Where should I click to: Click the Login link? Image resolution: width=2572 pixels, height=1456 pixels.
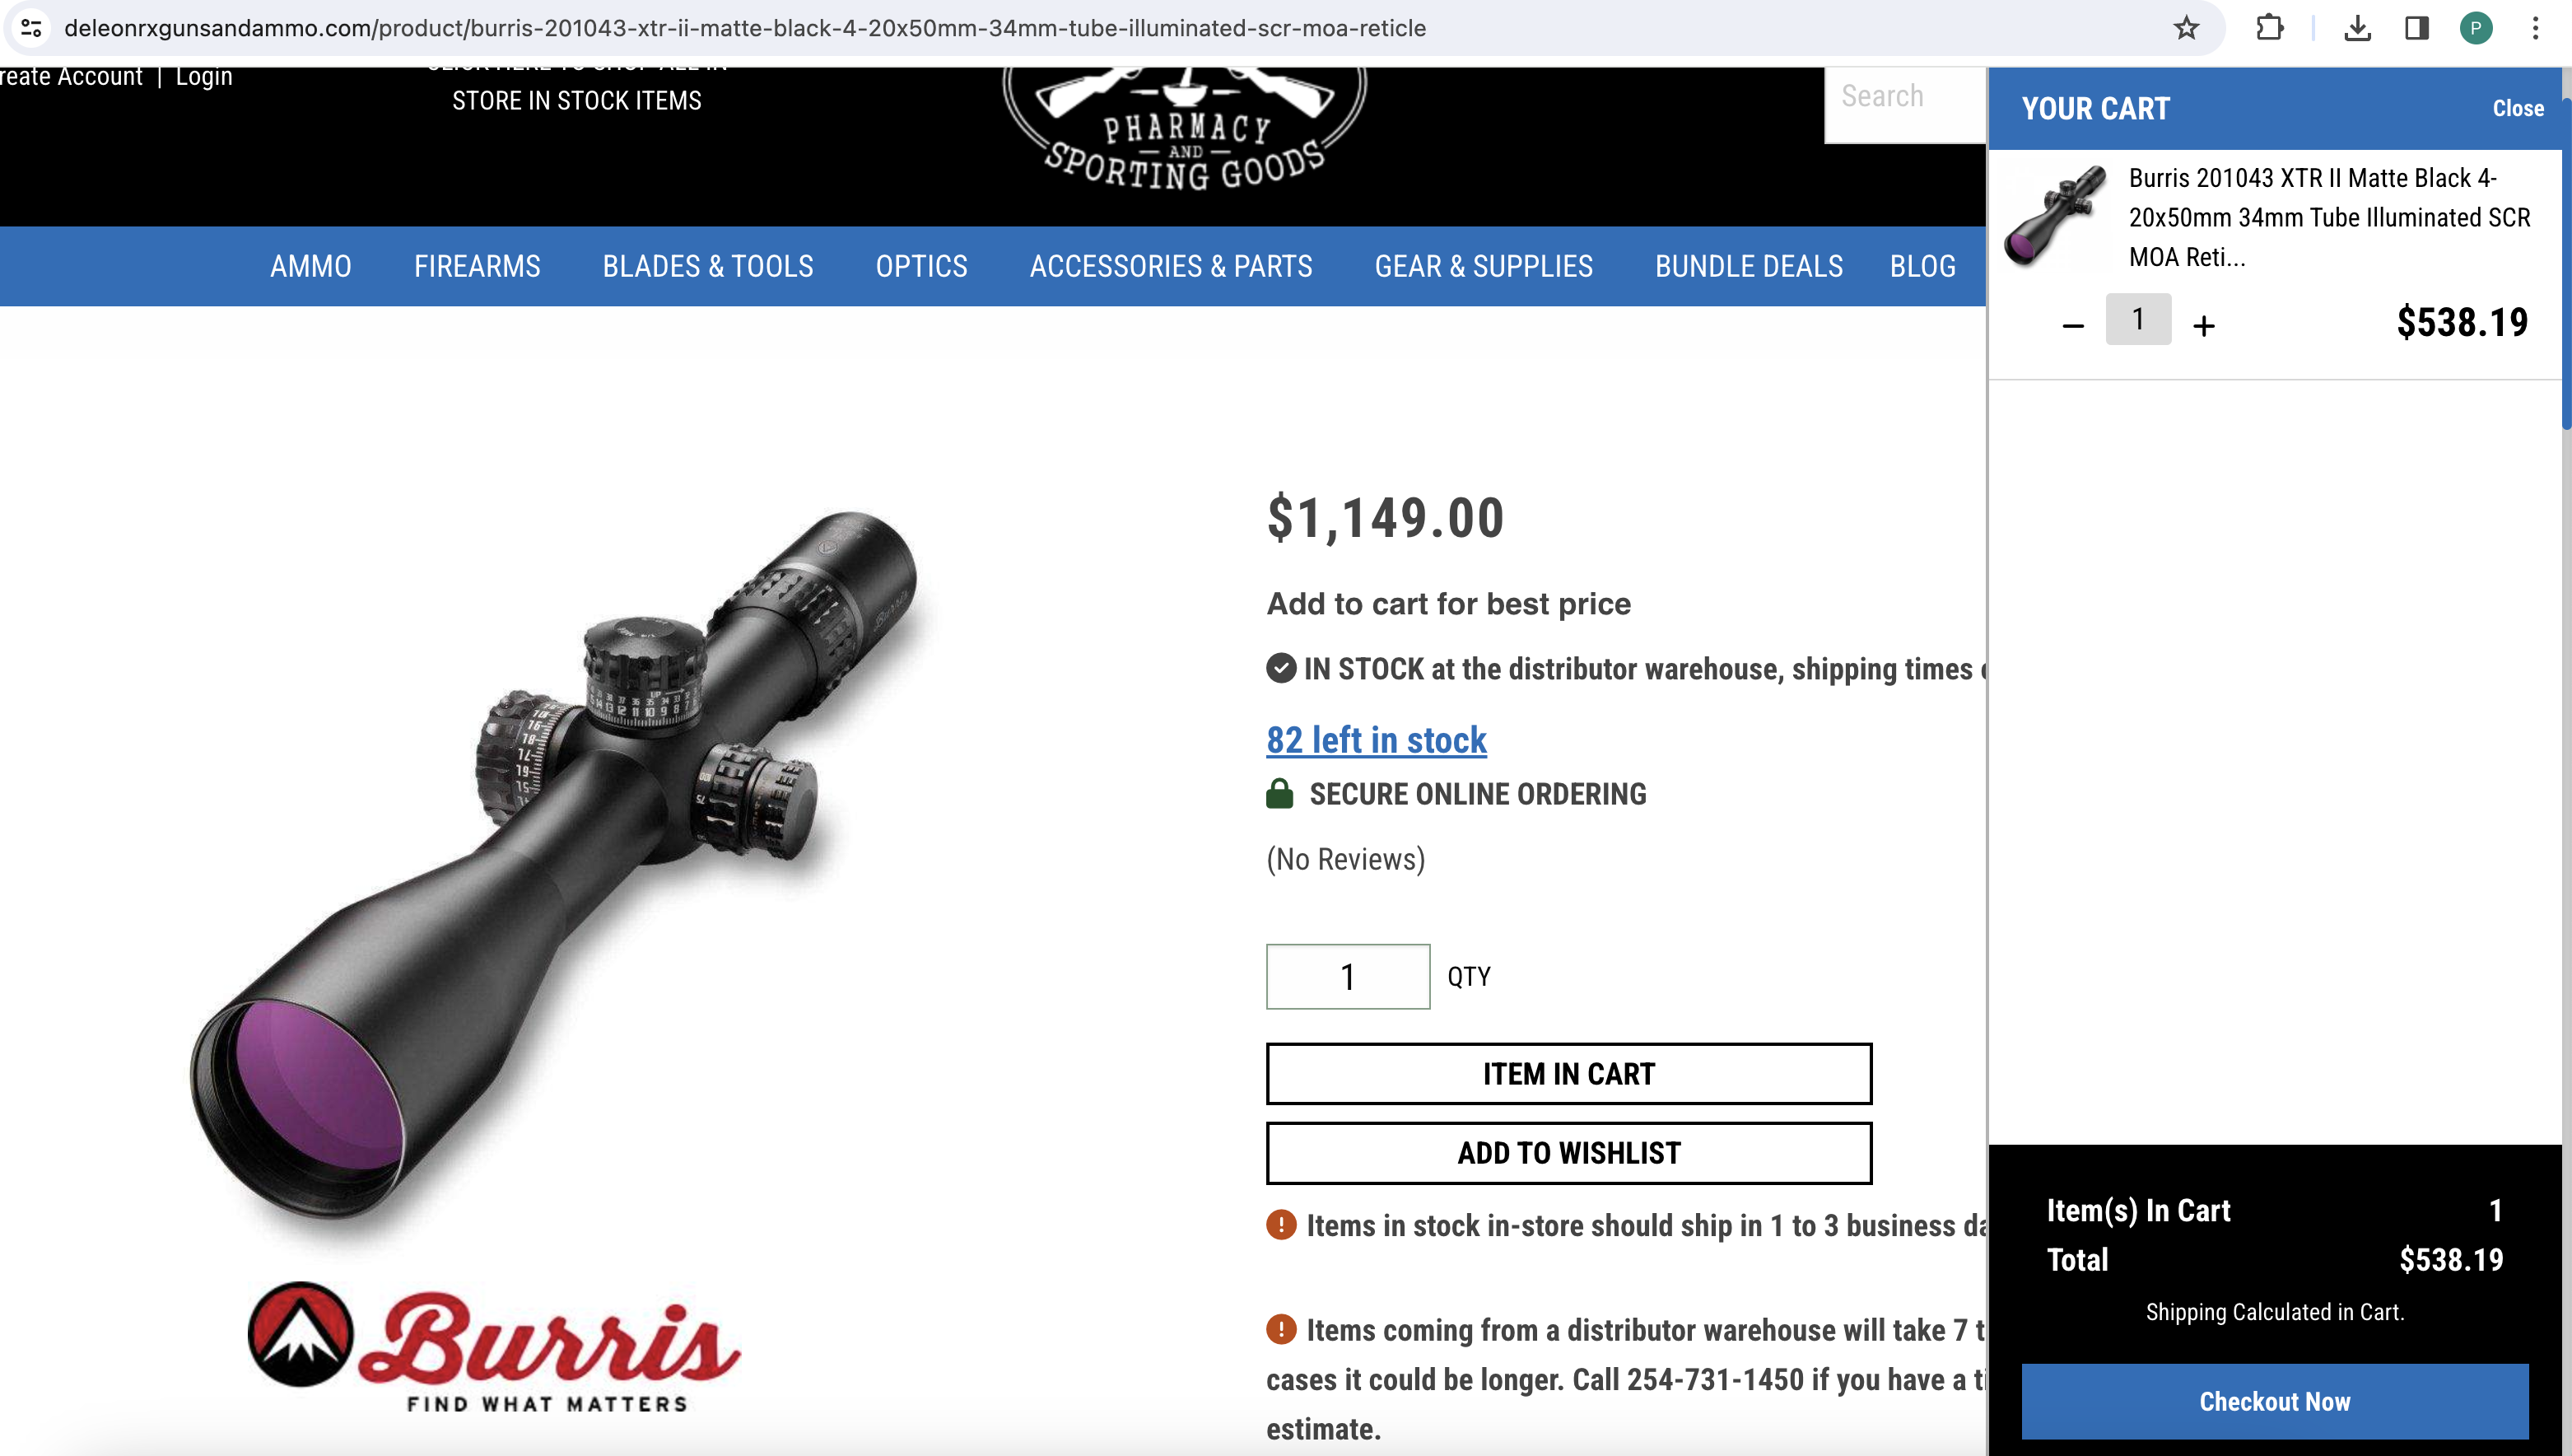click(204, 77)
